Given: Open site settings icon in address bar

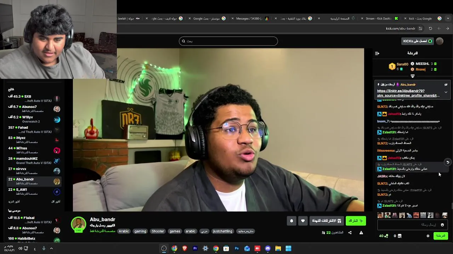Looking at the screenshot, I should 420,29.
